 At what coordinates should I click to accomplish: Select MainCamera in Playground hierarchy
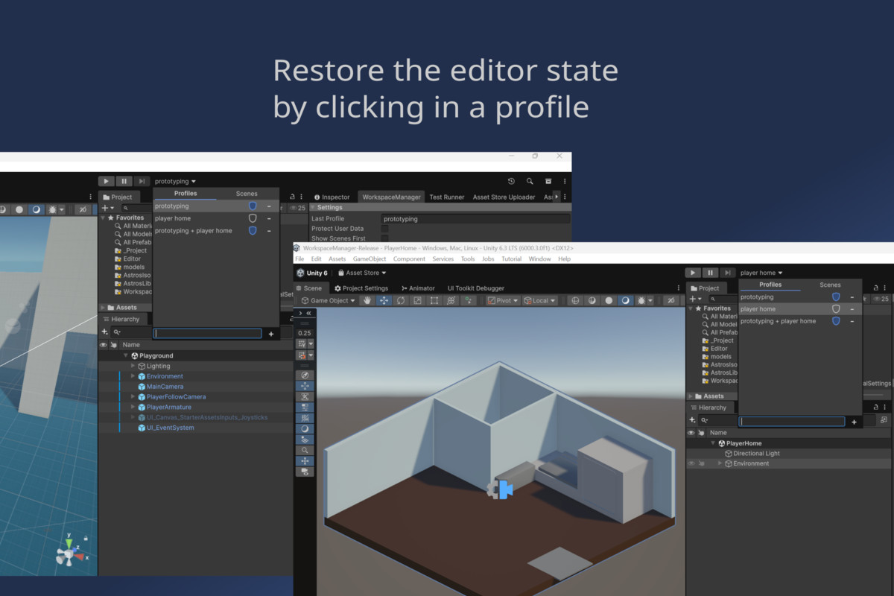pos(165,387)
